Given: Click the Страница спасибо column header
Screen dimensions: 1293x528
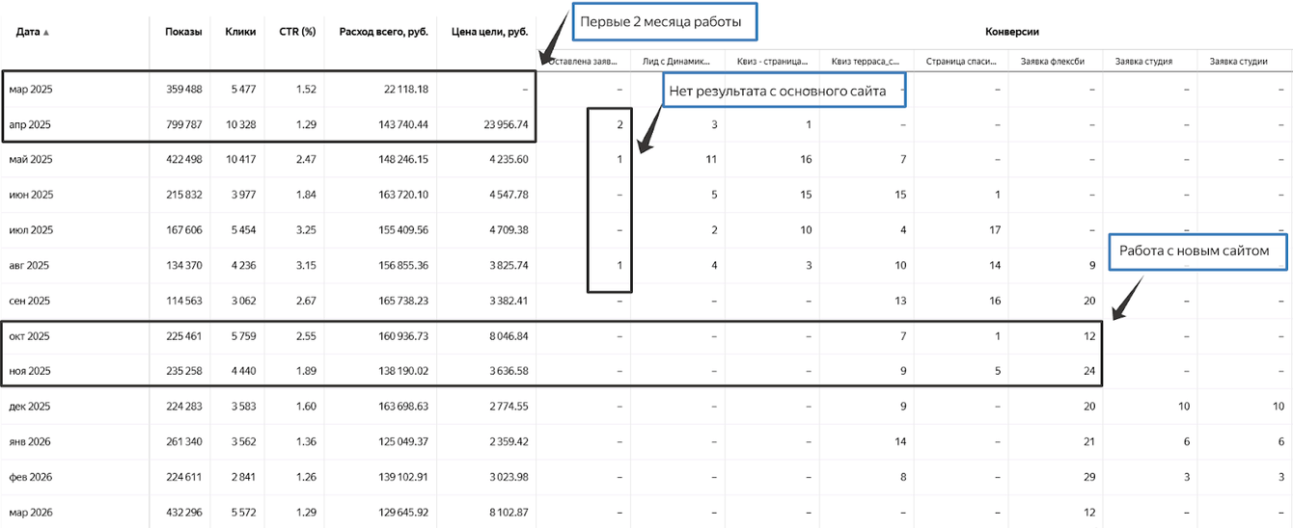Looking at the screenshot, I should [x=960, y=62].
